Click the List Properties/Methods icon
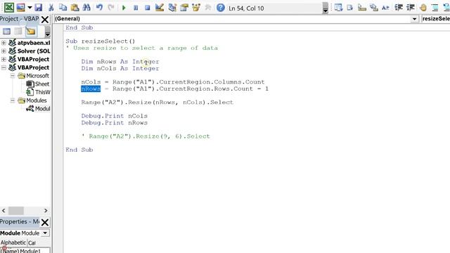This screenshot has width=450, height=253. [338, 8]
